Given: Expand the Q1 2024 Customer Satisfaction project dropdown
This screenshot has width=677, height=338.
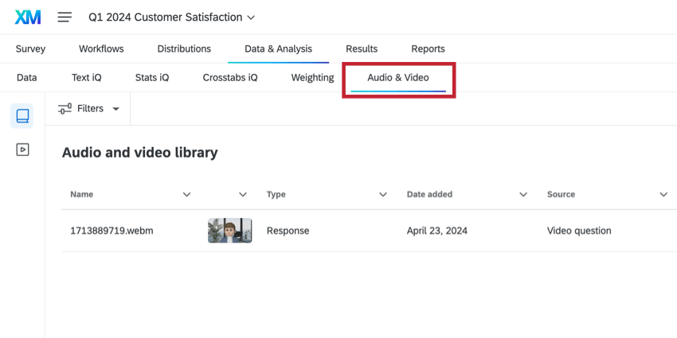Looking at the screenshot, I should pos(252,17).
